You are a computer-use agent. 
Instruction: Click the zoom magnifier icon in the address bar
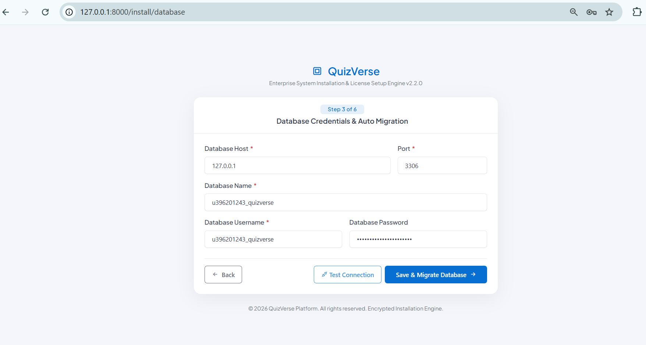point(574,12)
